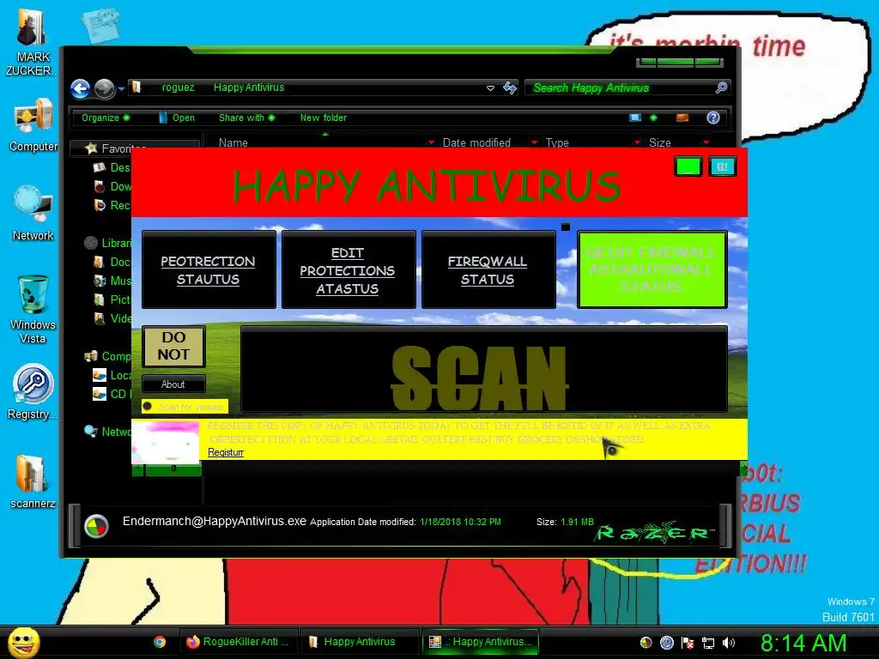Expand the address bar history dropdown
This screenshot has width=879, height=659.
490,88
